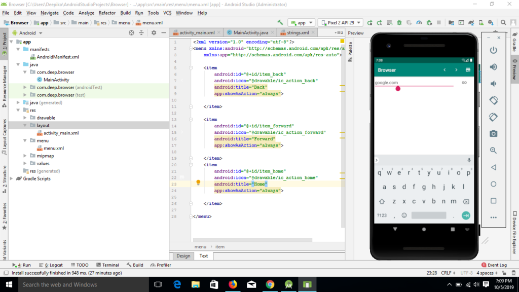This screenshot has width=519, height=292.
Task: Expand the values folder
Action: (x=25, y=164)
